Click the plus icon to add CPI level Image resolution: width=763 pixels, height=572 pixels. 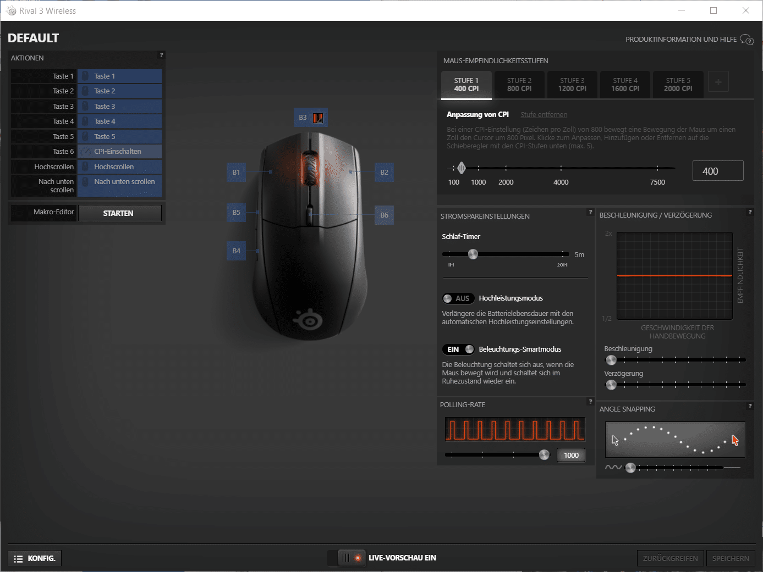pyautogui.click(x=718, y=82)
